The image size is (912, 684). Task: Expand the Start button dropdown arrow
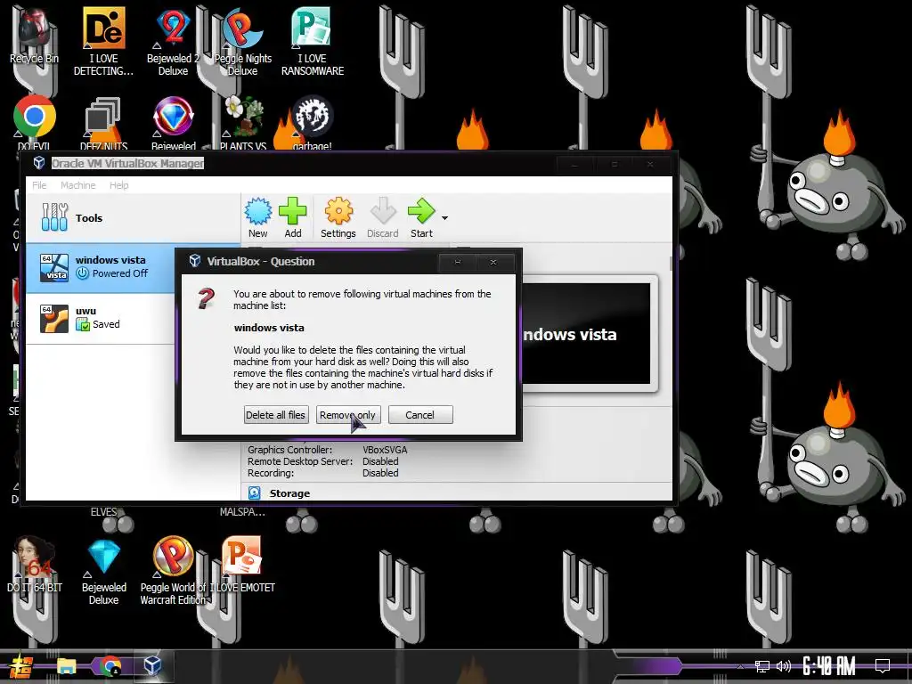pyautogui.click(x=444, y=218)
